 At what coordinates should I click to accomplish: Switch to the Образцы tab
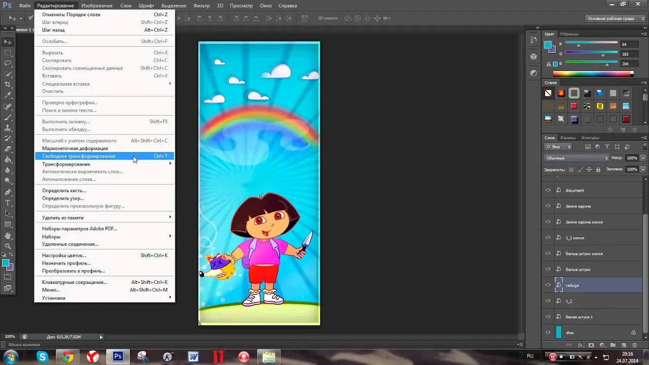coord(569,34)
